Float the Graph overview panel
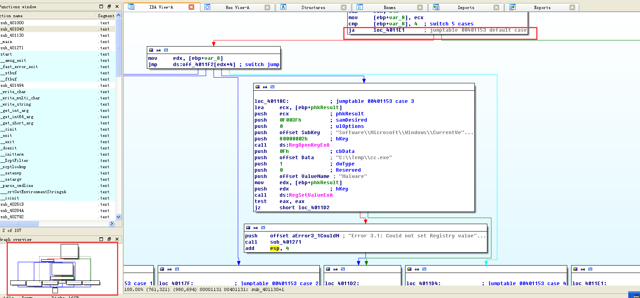 [x=109, y=239]
